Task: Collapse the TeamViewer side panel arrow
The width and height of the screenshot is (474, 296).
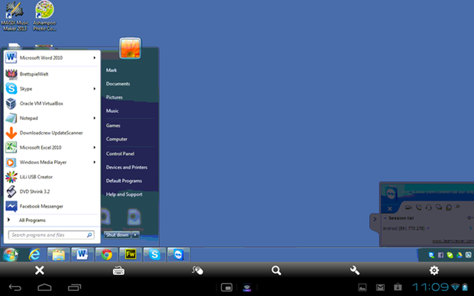Action: 375,219
